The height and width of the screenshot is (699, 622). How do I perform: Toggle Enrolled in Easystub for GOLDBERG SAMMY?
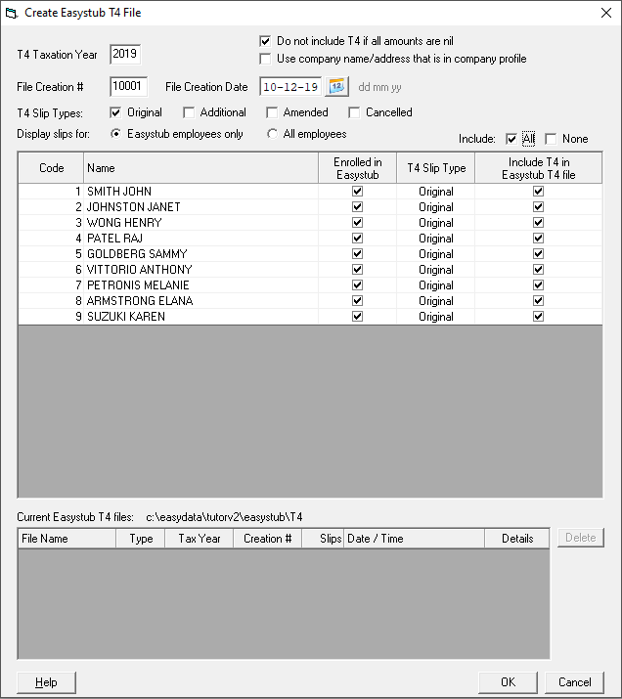pyautogui.click(x=357, y=253)
